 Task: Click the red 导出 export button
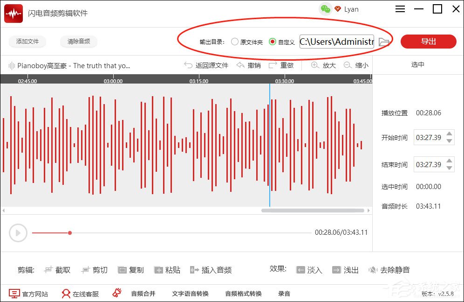click(x=428, y=42)
